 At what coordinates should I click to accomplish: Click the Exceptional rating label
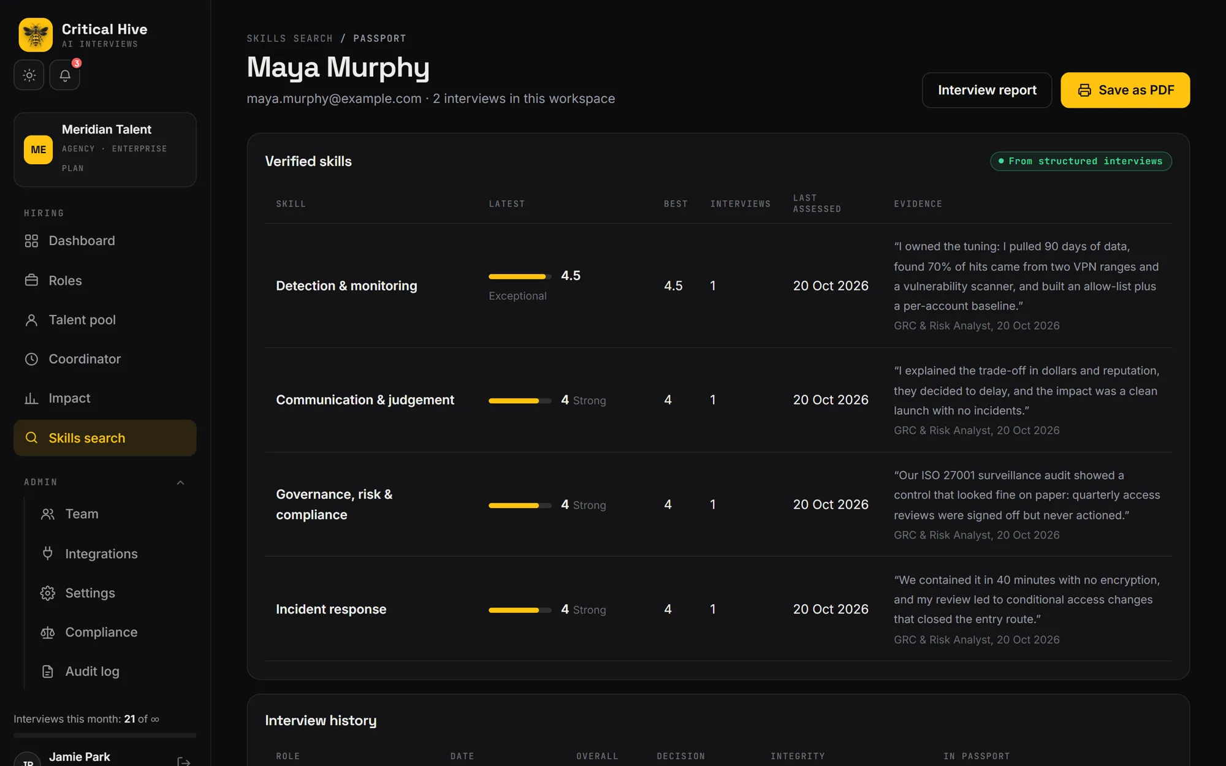point(517,296)
